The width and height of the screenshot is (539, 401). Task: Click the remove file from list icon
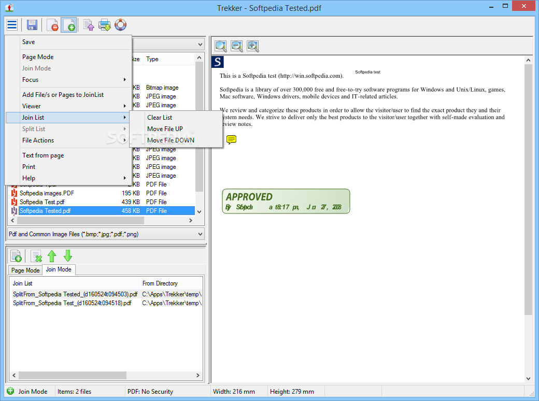pyautogui.click(x=36, y=256)
